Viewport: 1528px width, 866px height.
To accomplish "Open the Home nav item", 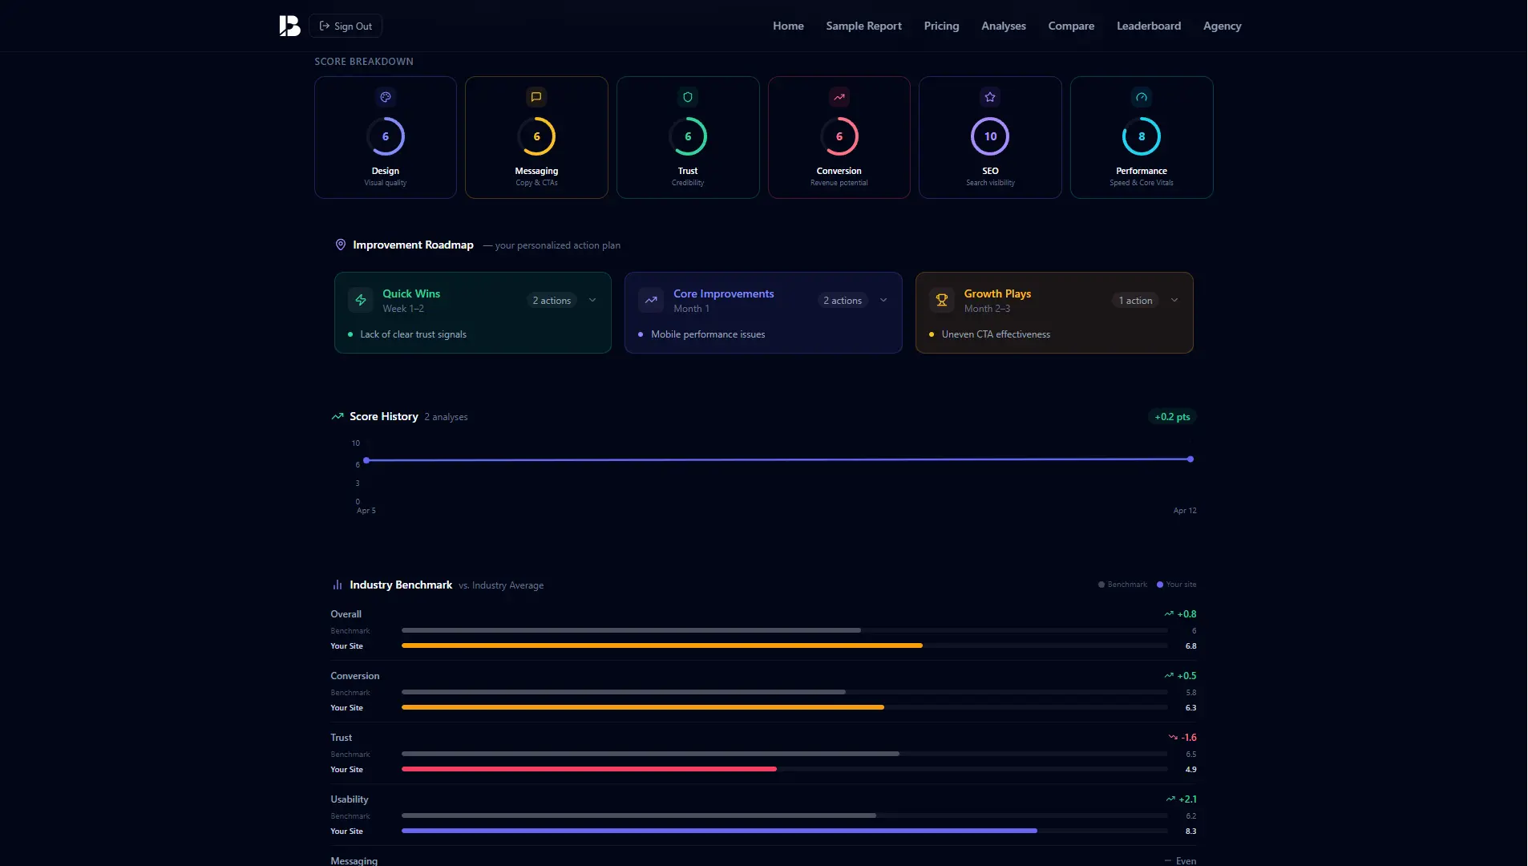I will coord(788,26).
